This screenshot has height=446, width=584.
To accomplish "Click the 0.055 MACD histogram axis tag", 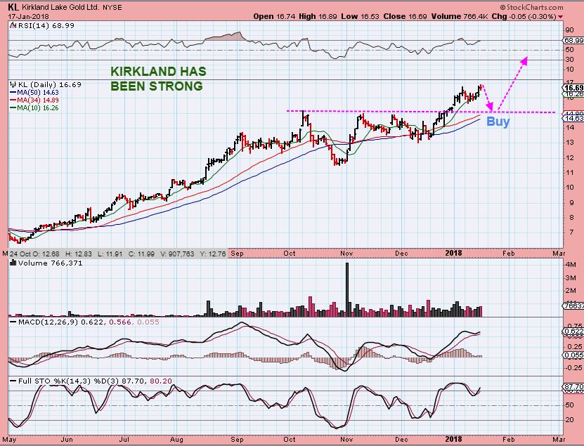I will [x=574, y=355].
